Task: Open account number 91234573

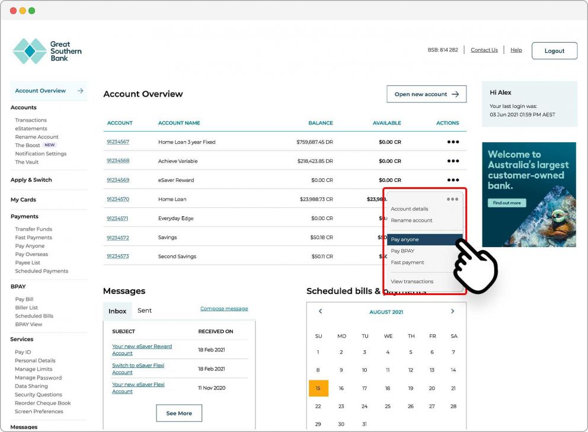Action: (118, 256)
